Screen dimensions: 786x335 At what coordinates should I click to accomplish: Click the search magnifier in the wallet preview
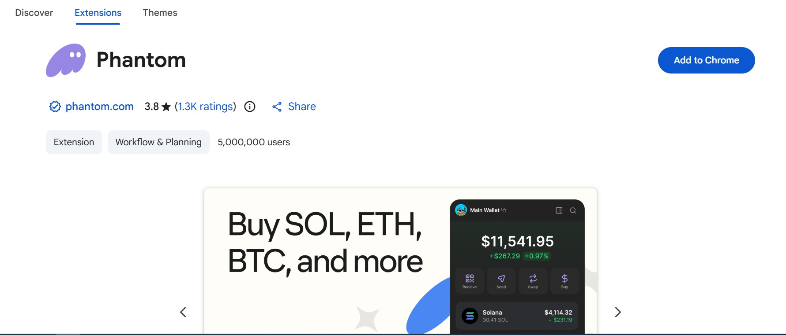(573, 210)
